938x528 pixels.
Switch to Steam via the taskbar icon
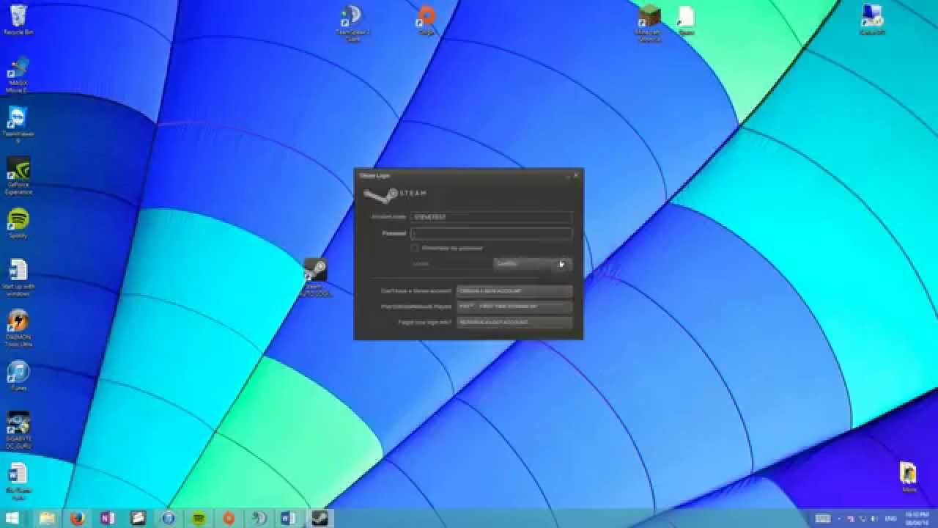(319, 518)
